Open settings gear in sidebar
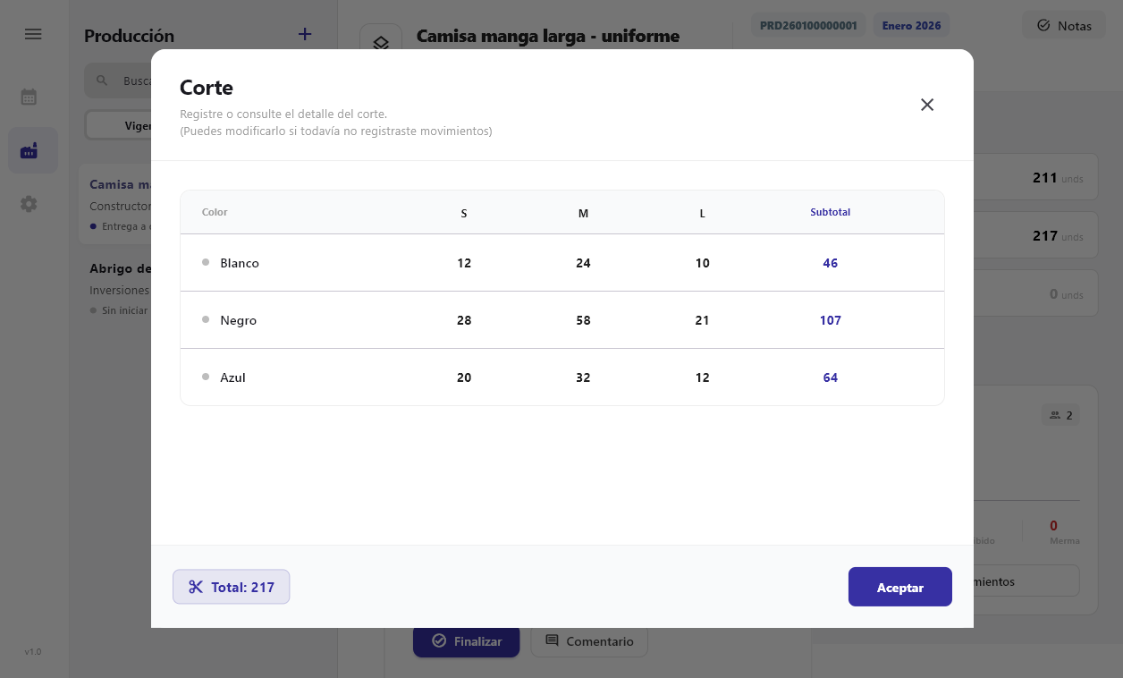This screenshot has width=1123, height=678. (30, 204)
